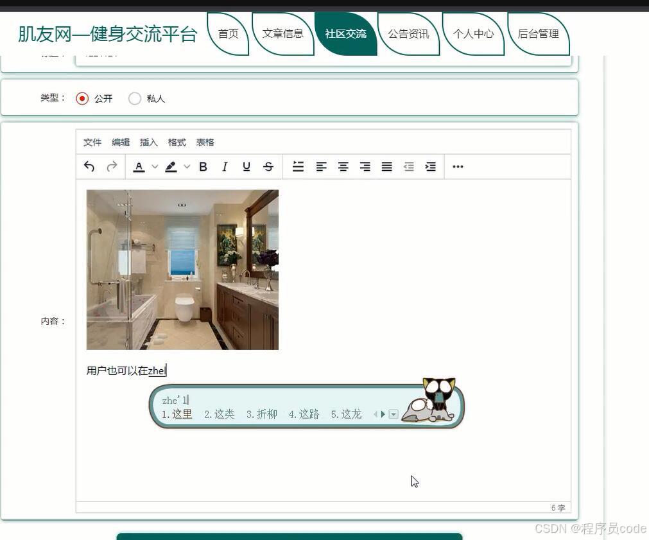649x540 pixels.
Task: Open the highlight color dropdown arrow
Action: 186,166
